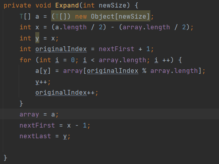Click nextFirst in originalIndex assignment
The image size is (219, 164).
pos(117,49)
